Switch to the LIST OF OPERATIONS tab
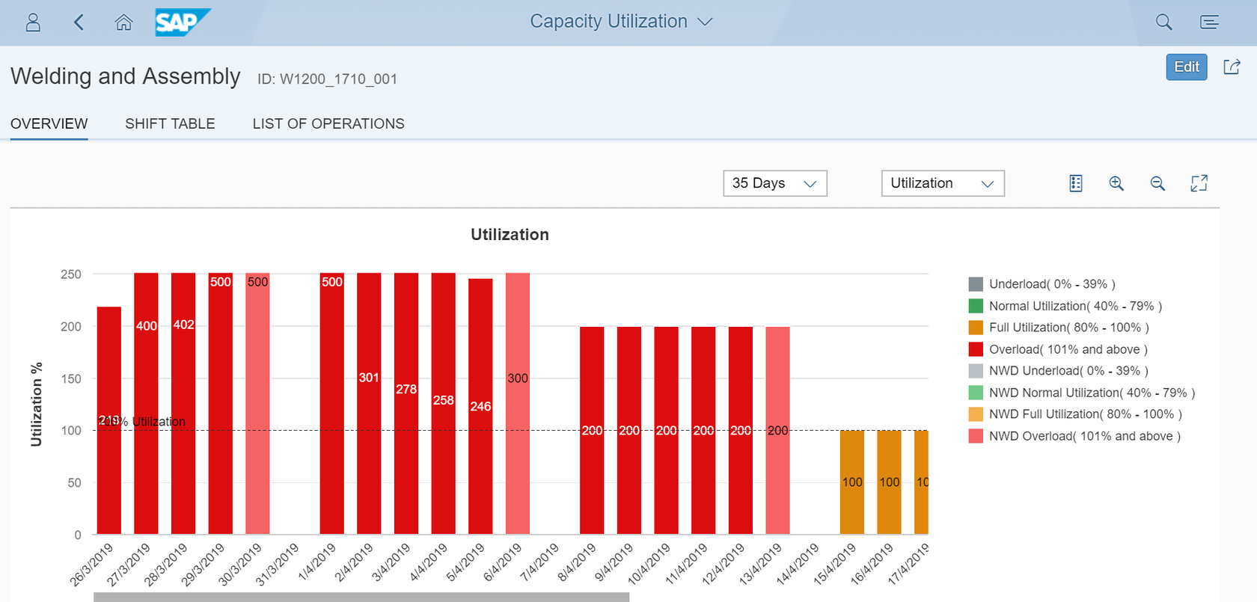Screen dimensions: 1257x602 pos(328,124)
